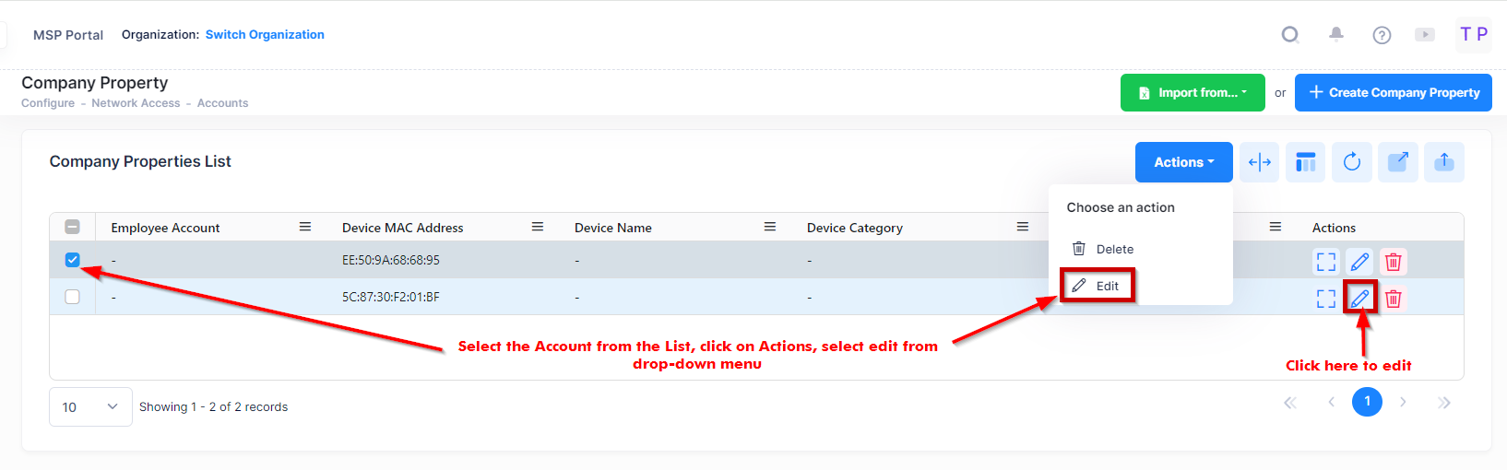Click the Switch Organization link
The height and width of the screenshot is (470, 1507).
[265, 35]
